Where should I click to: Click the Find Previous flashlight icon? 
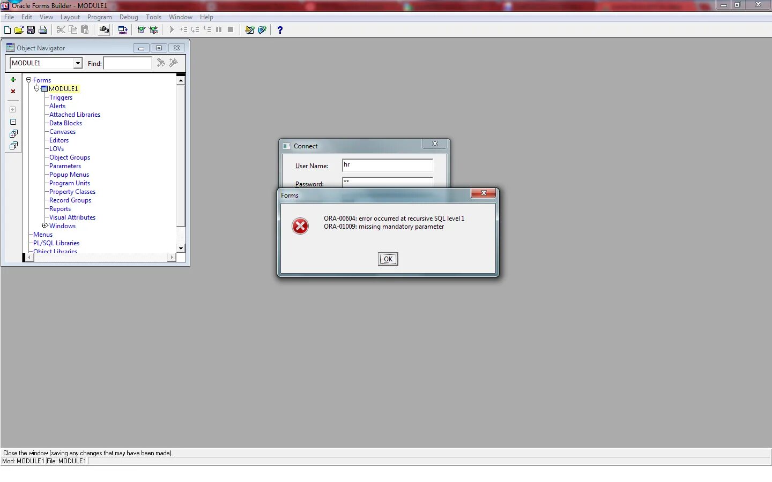[173, 63]
